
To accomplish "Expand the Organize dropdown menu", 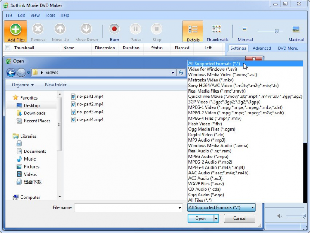I will (x=23, y=85).
